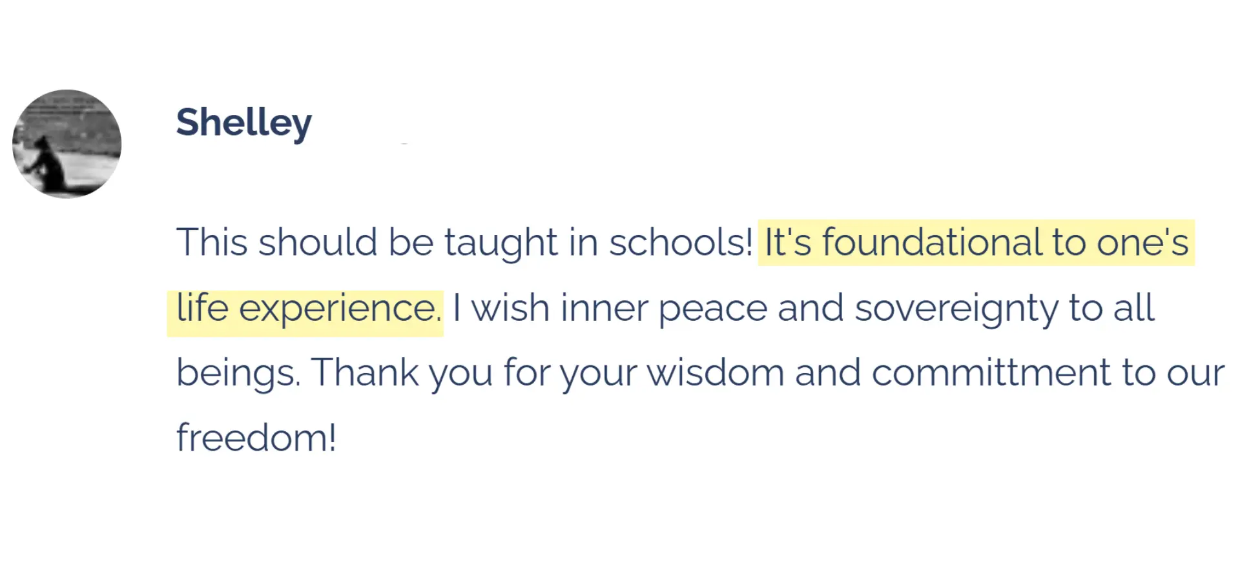Screen dimensions: 1240x581
Task: Click the highlighted word "experience."
Action: pos(340,309)
